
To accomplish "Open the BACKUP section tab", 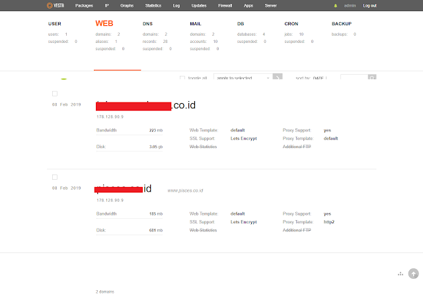I will [342, 24].
